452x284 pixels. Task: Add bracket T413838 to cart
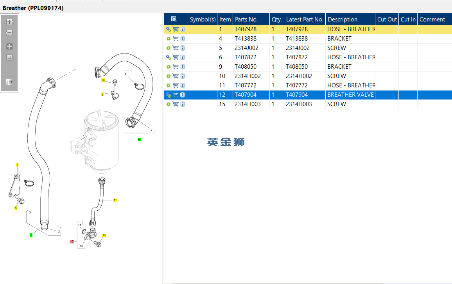point(176,39)
